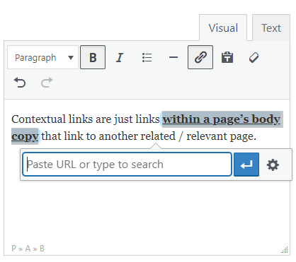Select A in the element path
The height and width of the screenshot is (262, 296).
click(28, 249)
